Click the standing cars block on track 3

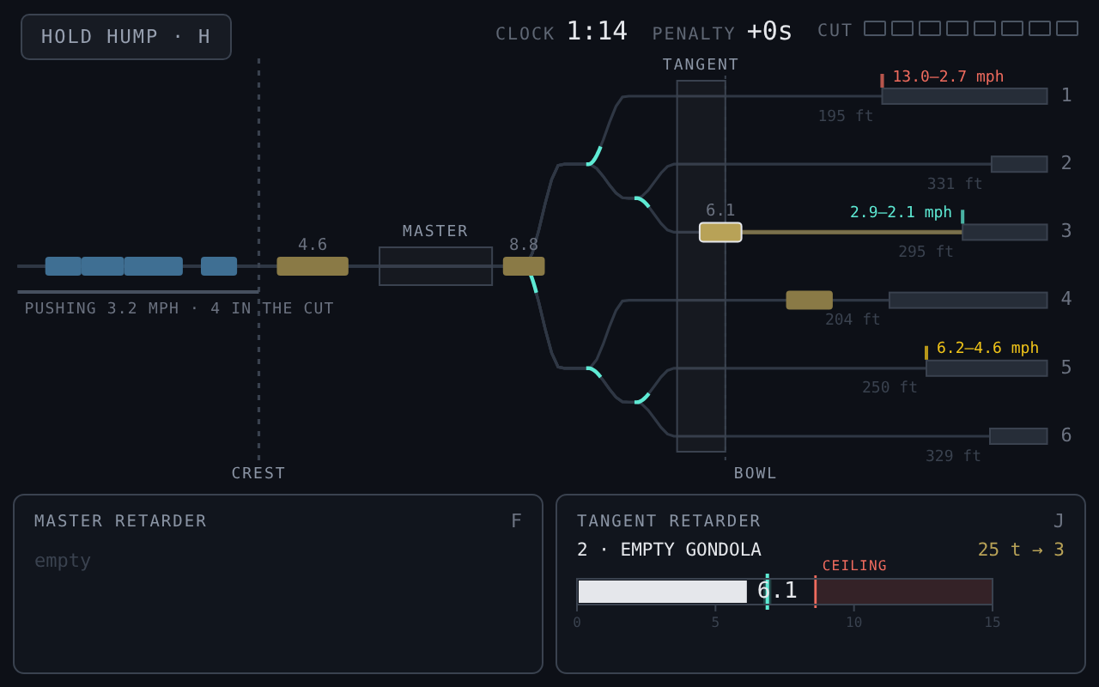coord(1005,232)
